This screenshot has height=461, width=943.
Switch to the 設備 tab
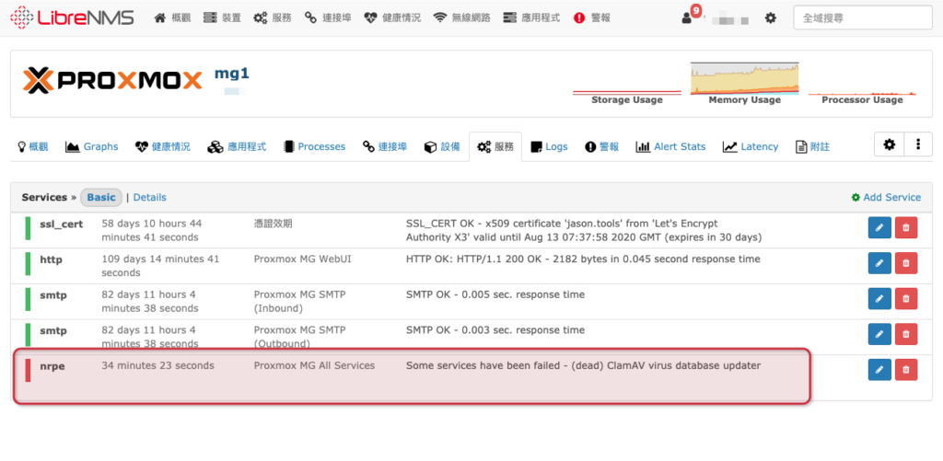pos(442,146)
